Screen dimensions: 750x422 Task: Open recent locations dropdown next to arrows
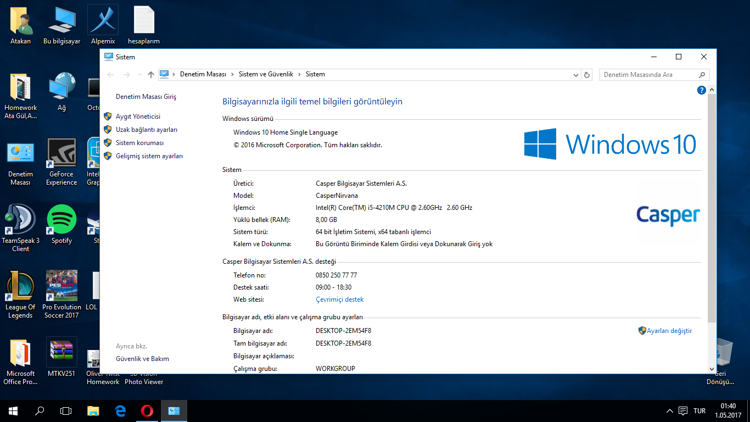tap(139, 75)
